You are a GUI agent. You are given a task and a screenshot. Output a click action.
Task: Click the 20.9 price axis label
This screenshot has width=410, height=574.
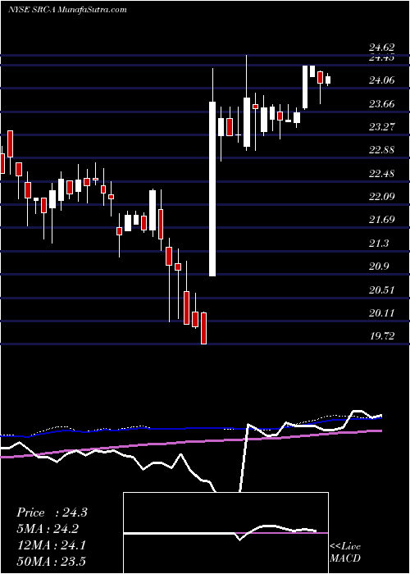tap(379, 266)
